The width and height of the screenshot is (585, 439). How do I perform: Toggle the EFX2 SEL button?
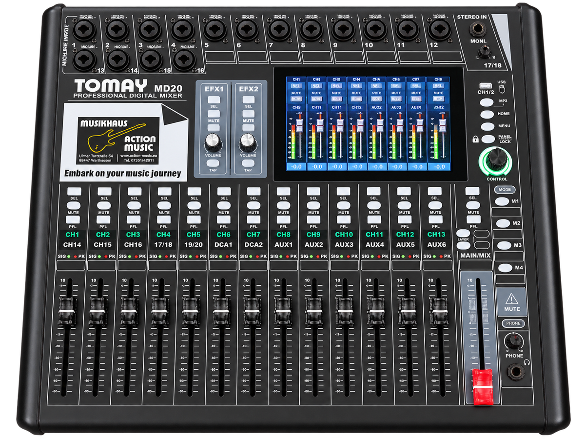pos(248,100)
